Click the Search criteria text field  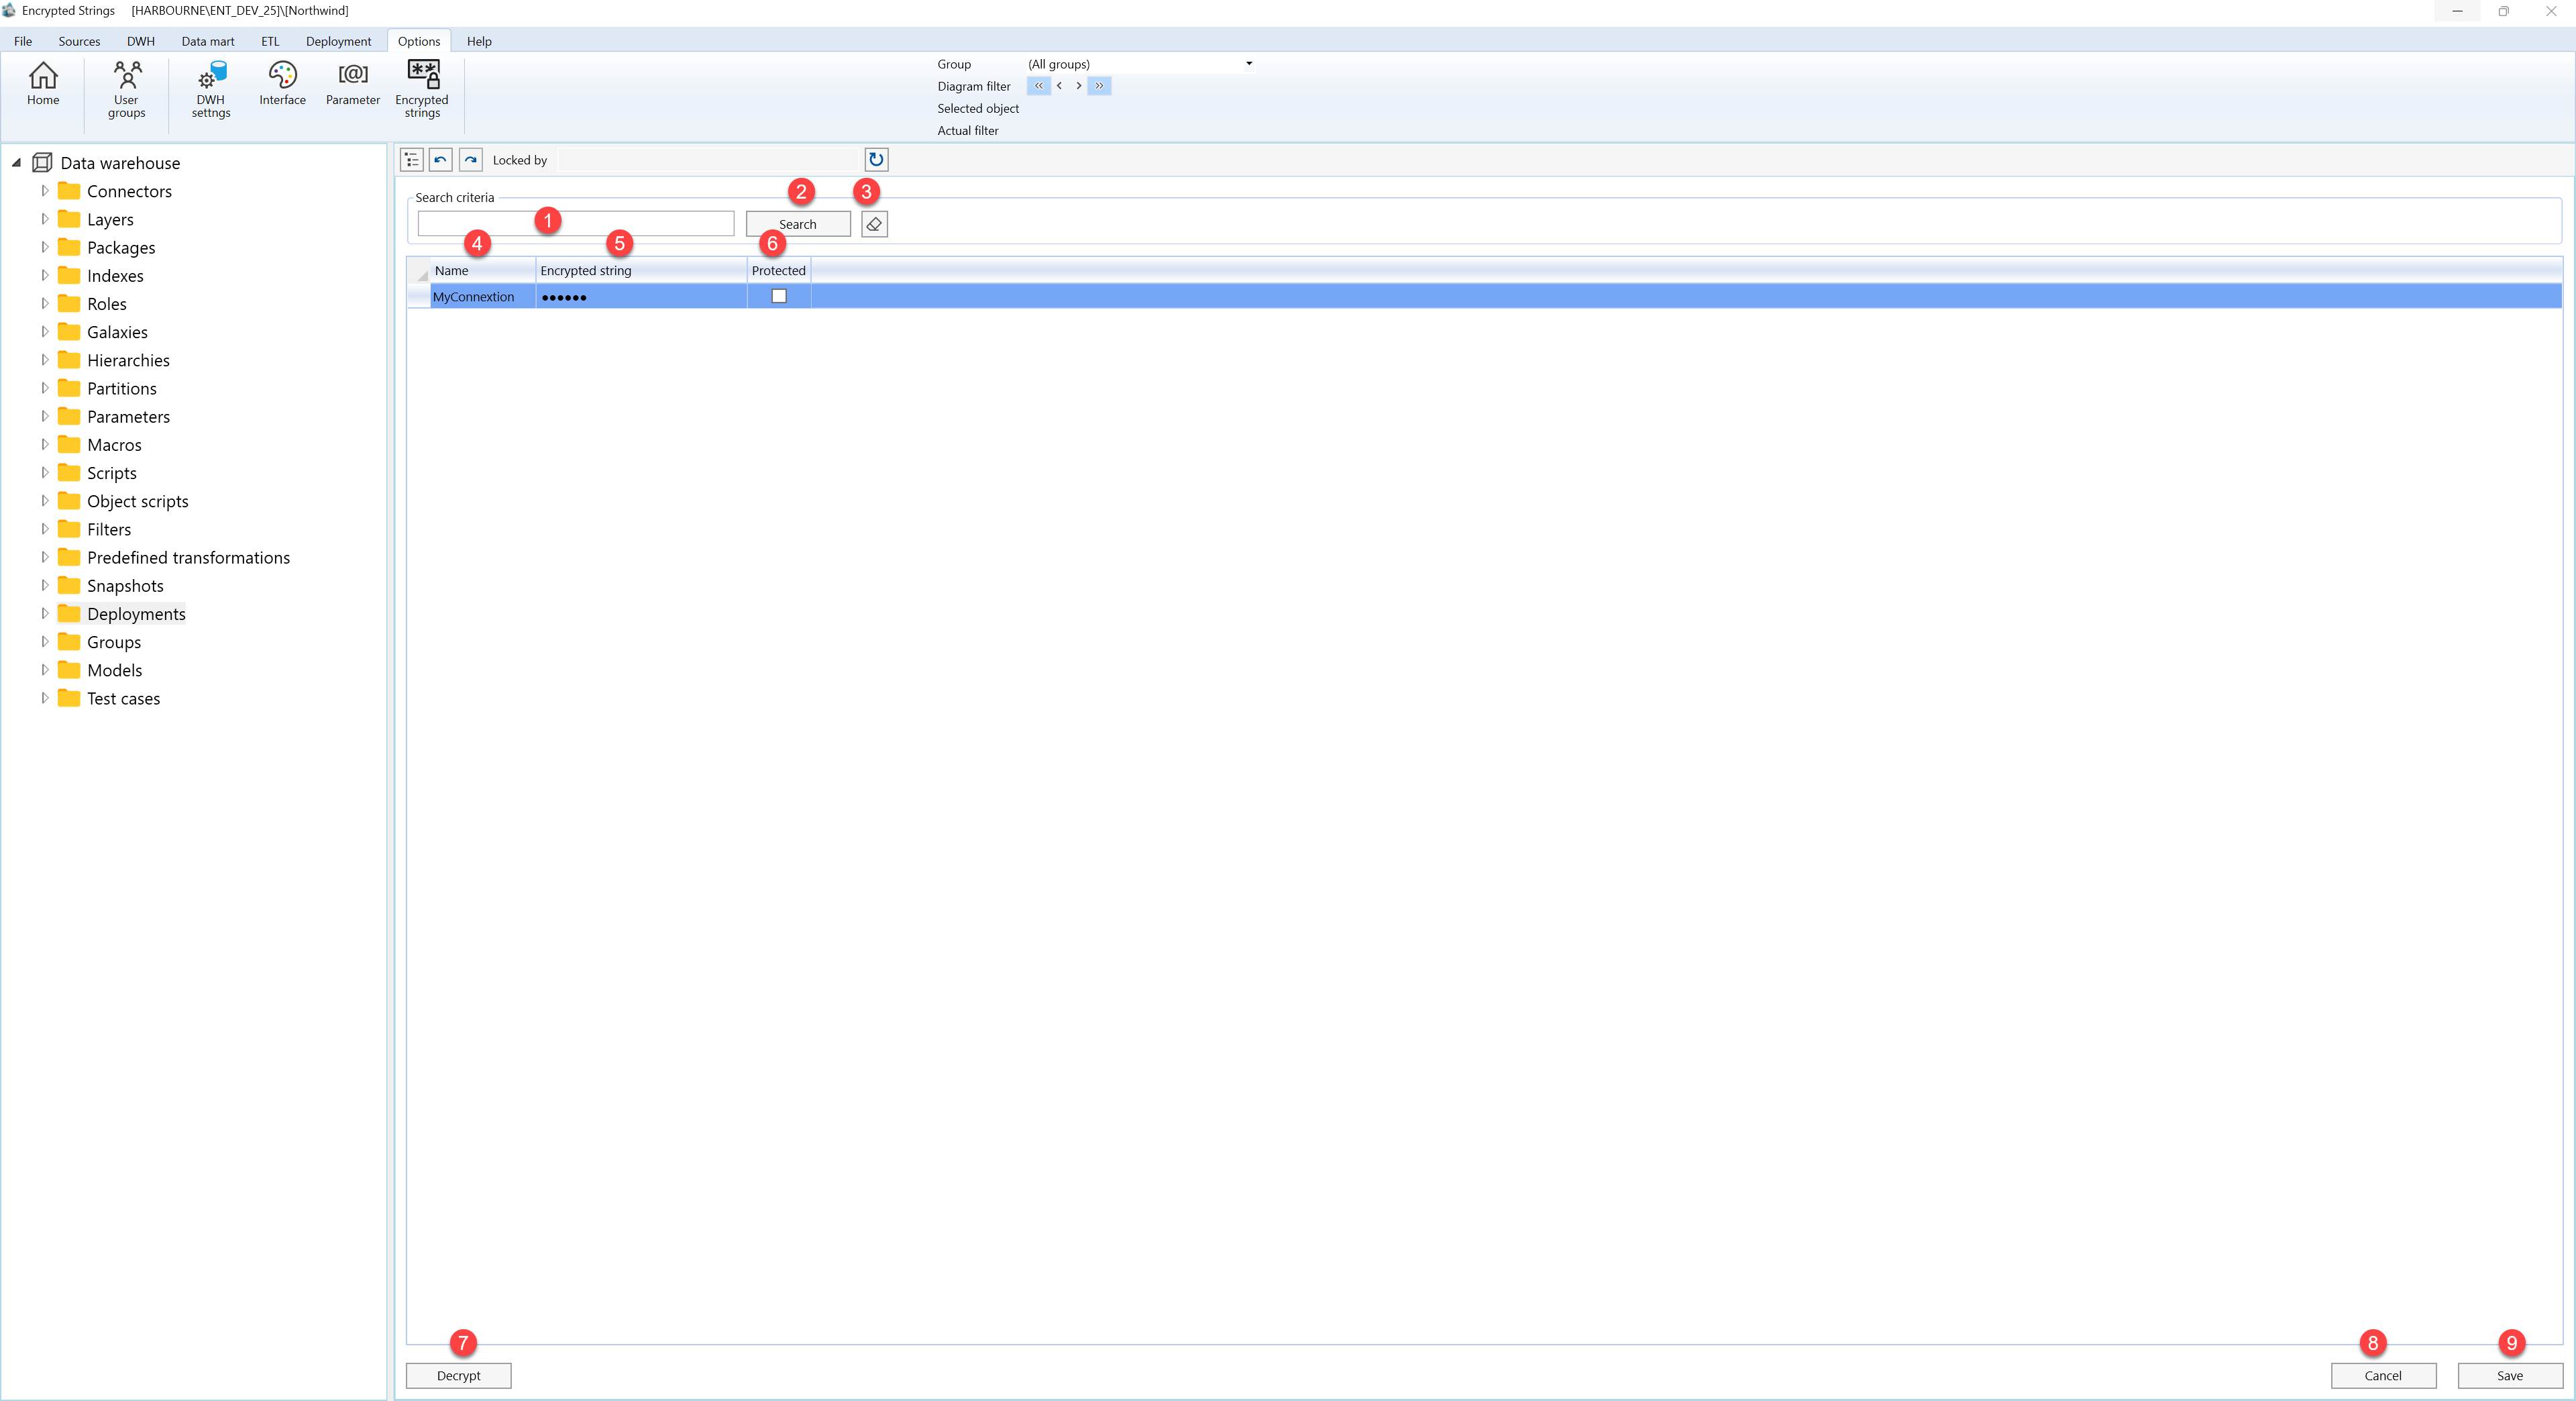576,224
